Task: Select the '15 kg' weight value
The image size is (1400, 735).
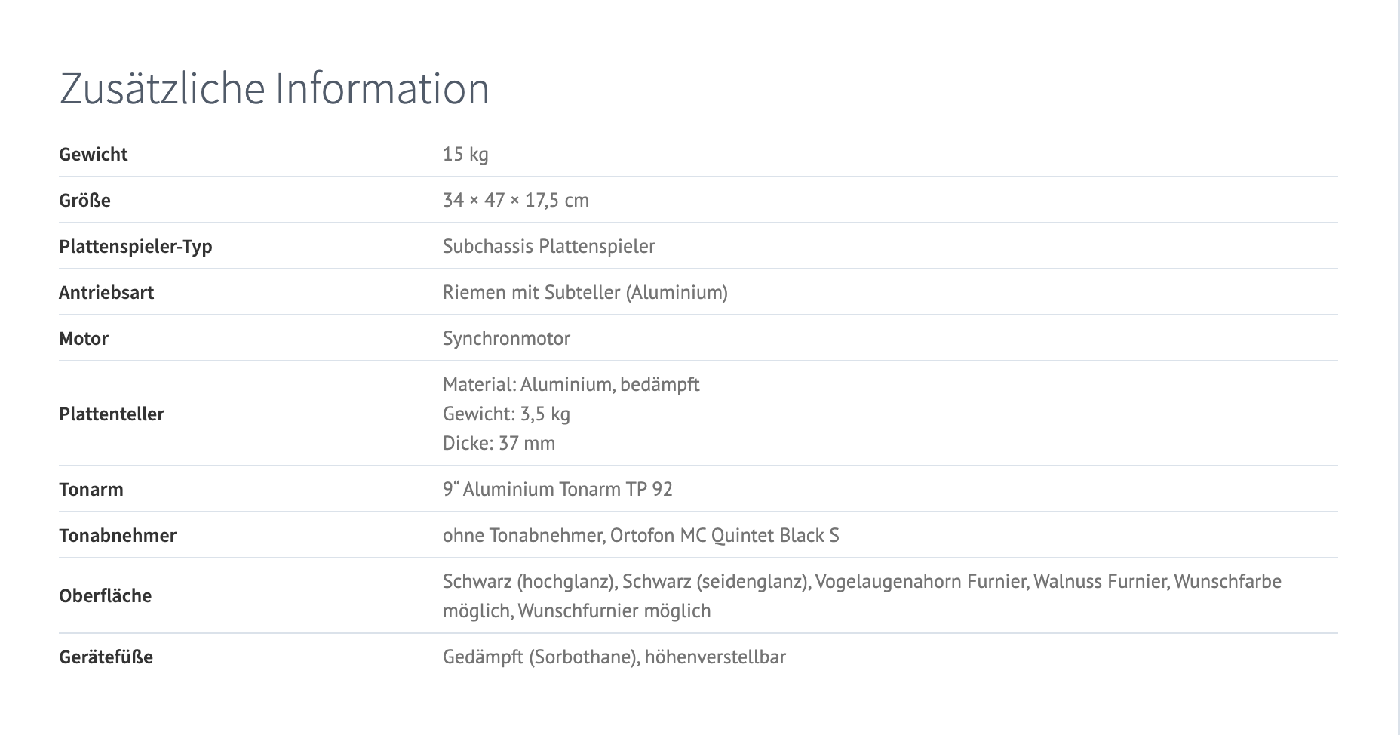Action: tap(465, 155)
